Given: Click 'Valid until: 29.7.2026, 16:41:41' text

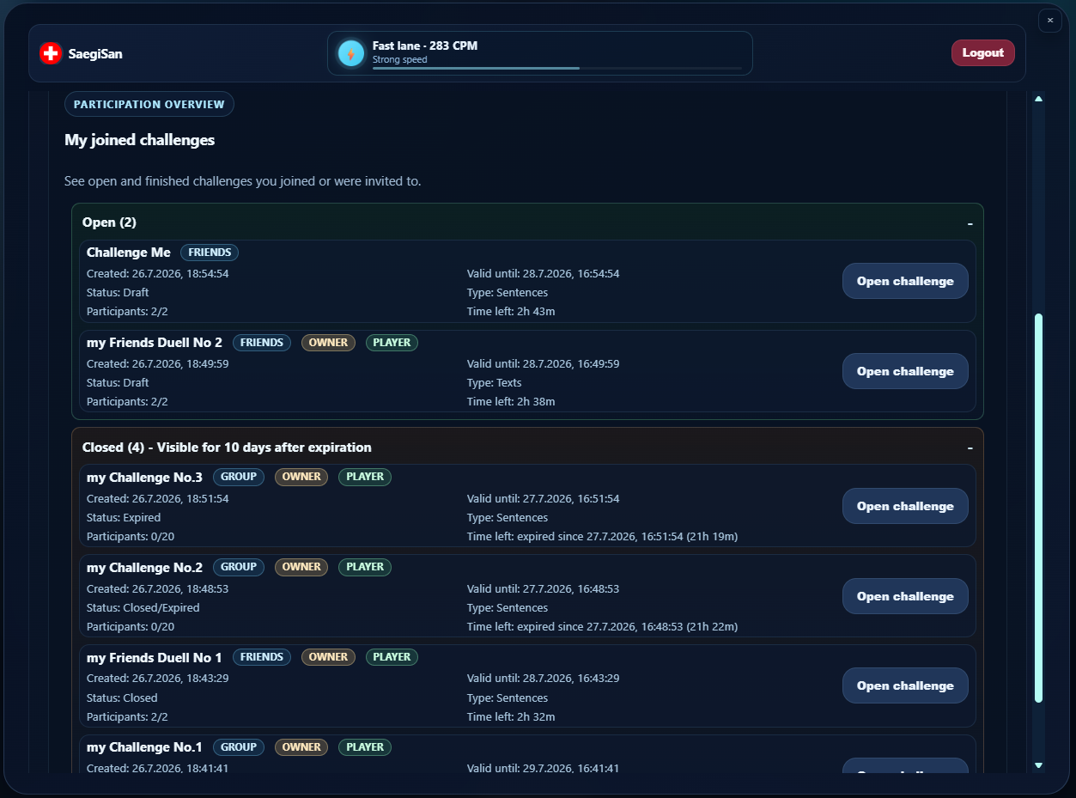Looking at the screenshot, I should [543, 768].
